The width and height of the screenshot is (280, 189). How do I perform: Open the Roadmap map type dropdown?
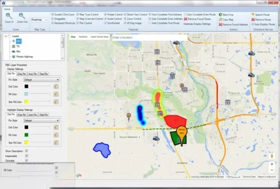40,19
